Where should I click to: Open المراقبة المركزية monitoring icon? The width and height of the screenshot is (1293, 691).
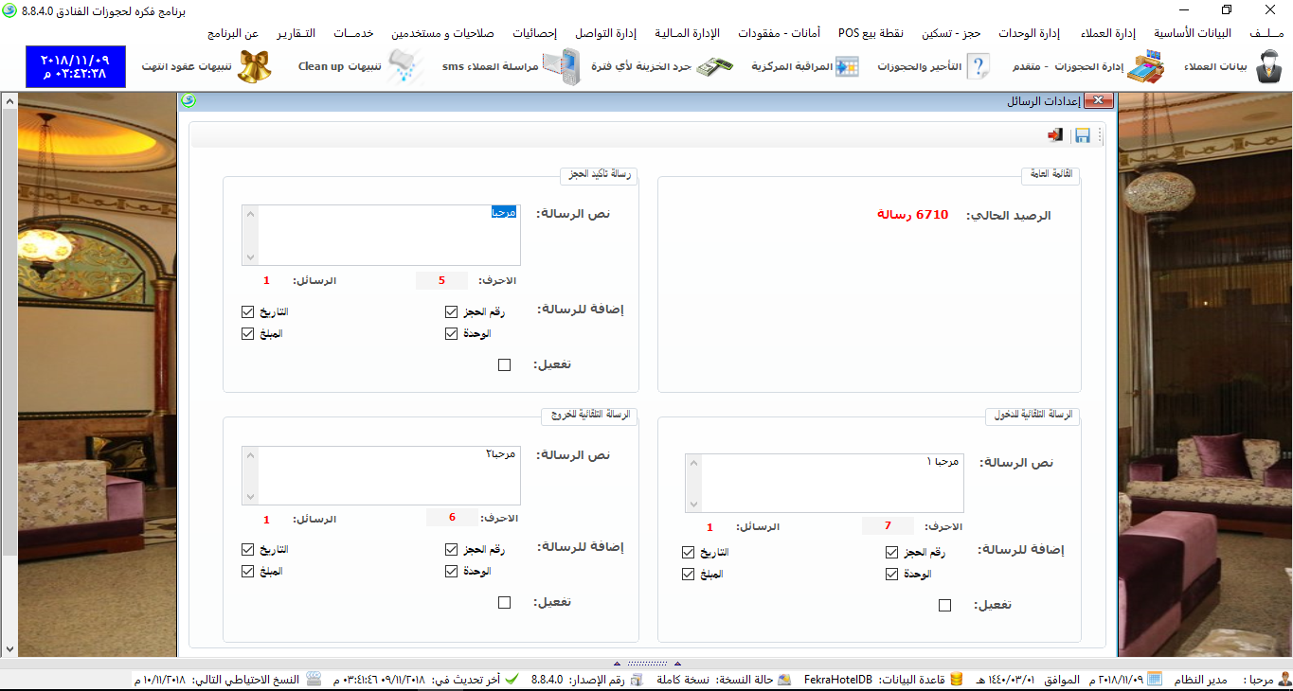click(846, 67)
